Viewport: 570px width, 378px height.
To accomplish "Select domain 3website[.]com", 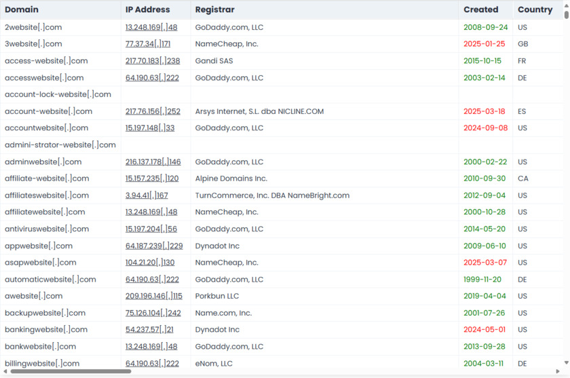I will click(33, 44).
